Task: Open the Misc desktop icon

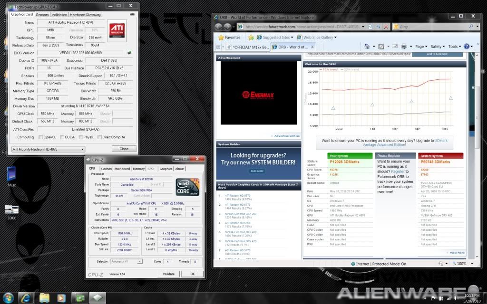Action: click(x=11, y=177)
